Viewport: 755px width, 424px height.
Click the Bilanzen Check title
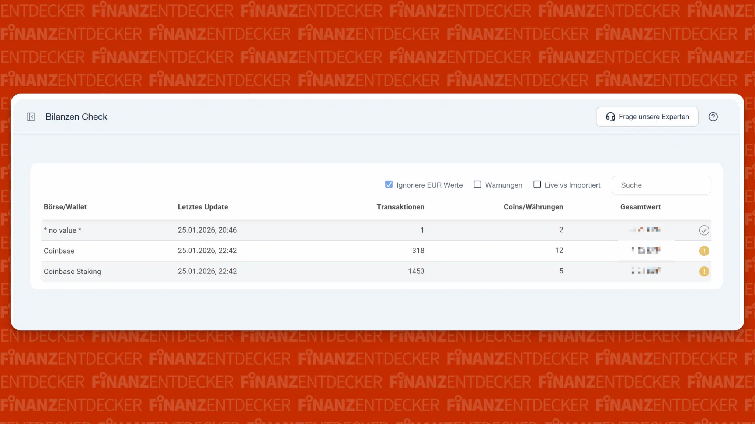click(x=76, y=117)
